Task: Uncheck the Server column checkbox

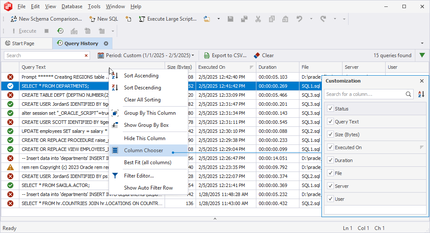Action: (330, 186)
